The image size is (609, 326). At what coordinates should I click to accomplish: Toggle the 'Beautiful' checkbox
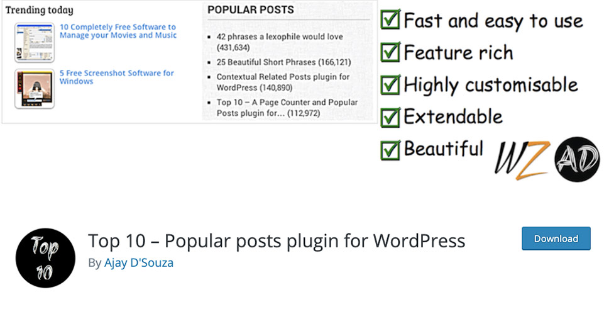390,149
